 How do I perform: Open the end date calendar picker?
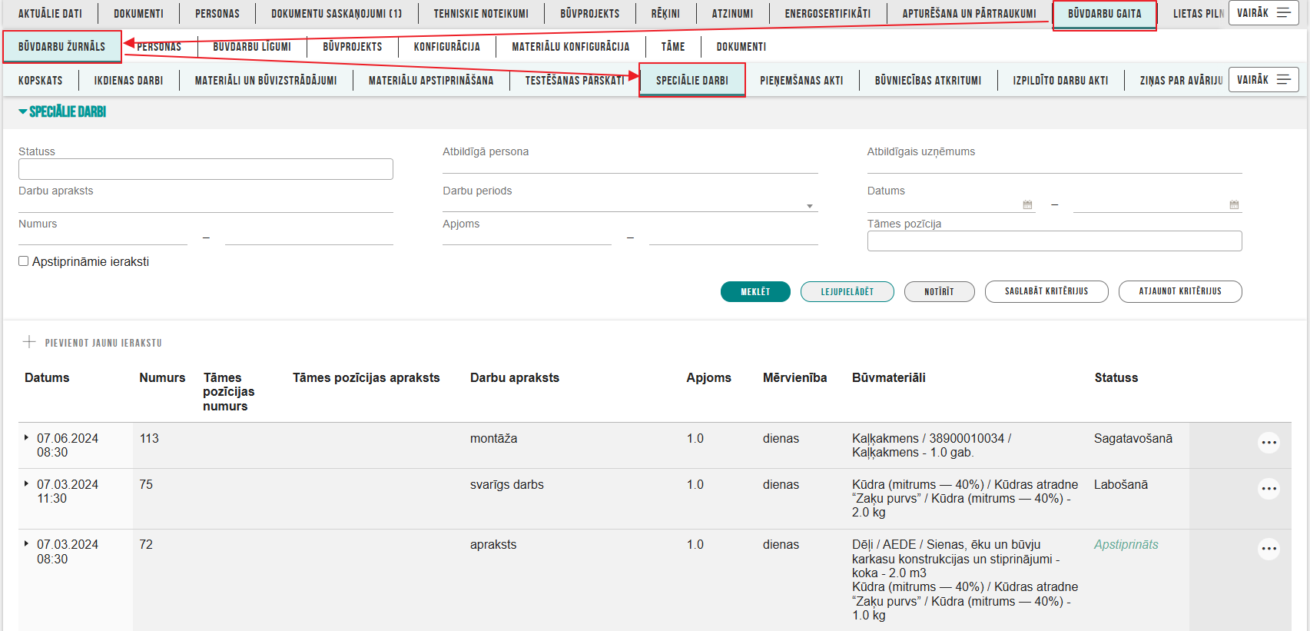pos(1234,204)
